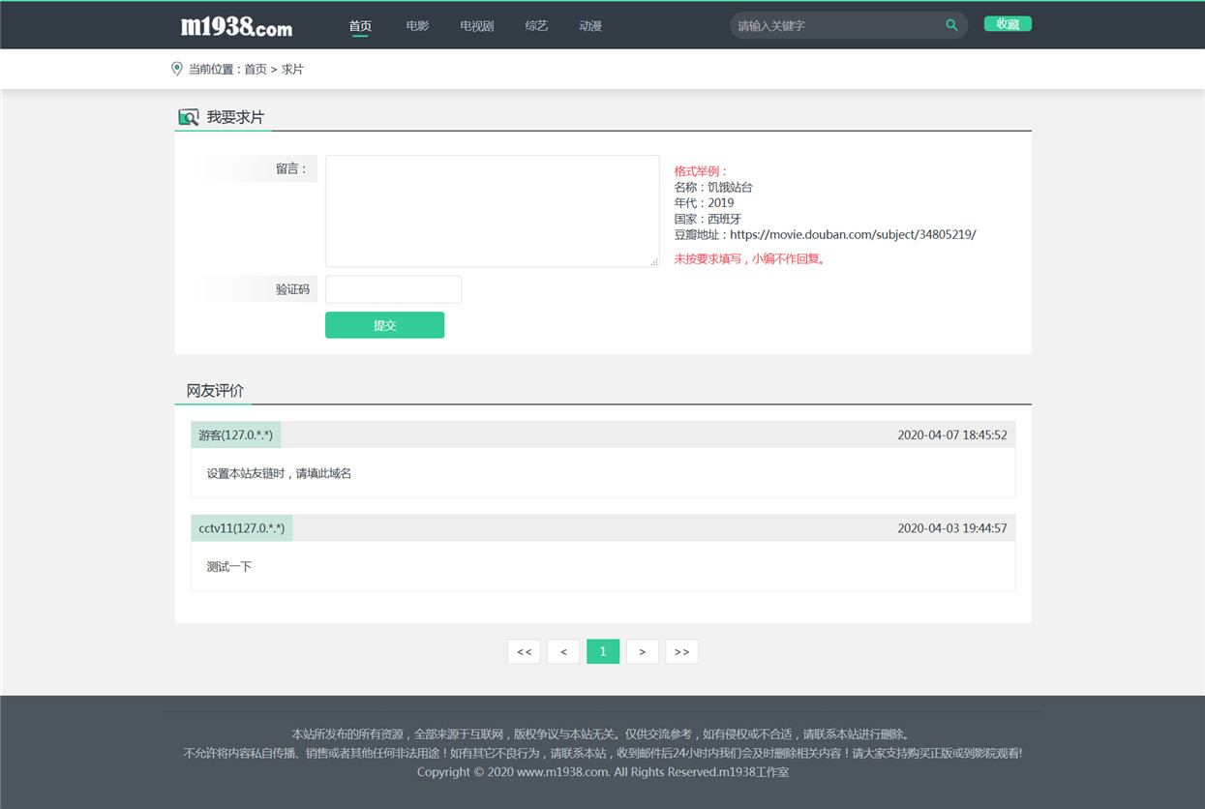This screenshot has height=809, width=1205.
Task: Click comment 设置本站友链时，请填此域名
Action: tap(279, 473)
